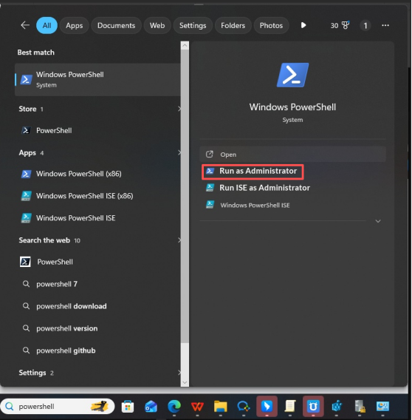This screenshot has width=412, height=420.
Task: Show more filters with the play arrow
Action: [303, 25]
